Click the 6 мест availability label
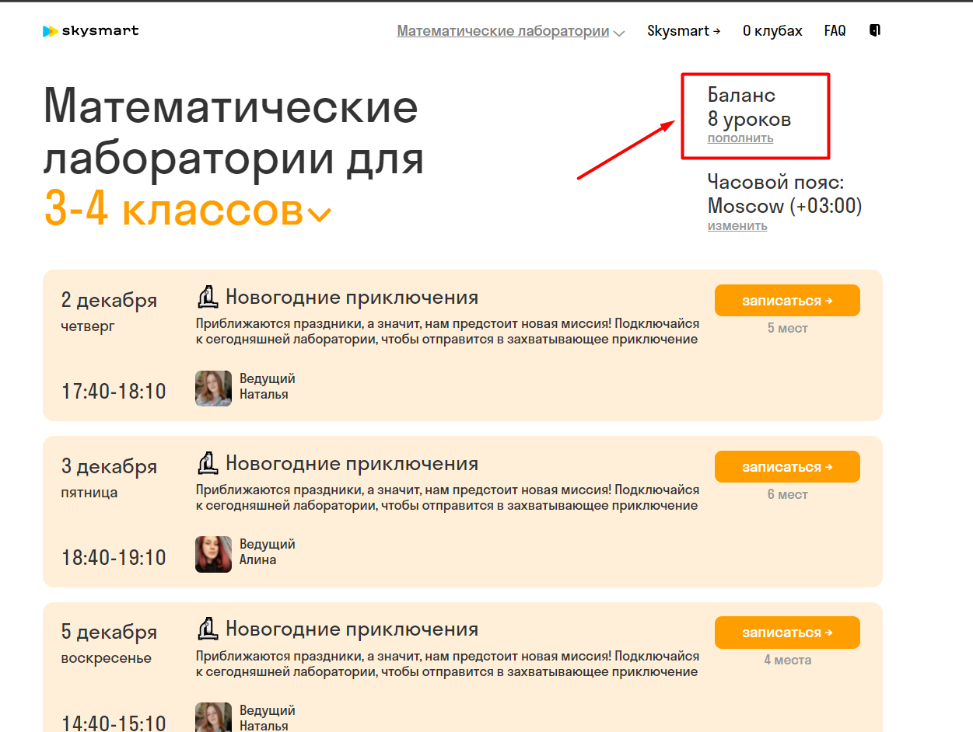The image size is (973, 732). point(788,495)
